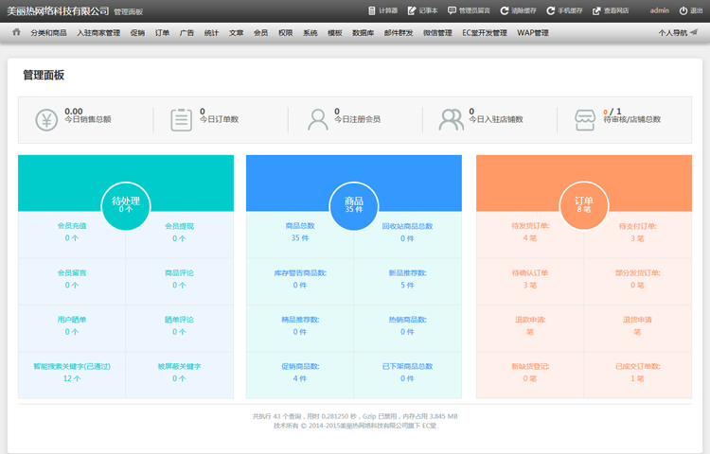Image resolution: width=710 pixels, height=454 pixels.
Task: Click the 订单 8 笔 circle badge
Action: click(x=584, y=206)
